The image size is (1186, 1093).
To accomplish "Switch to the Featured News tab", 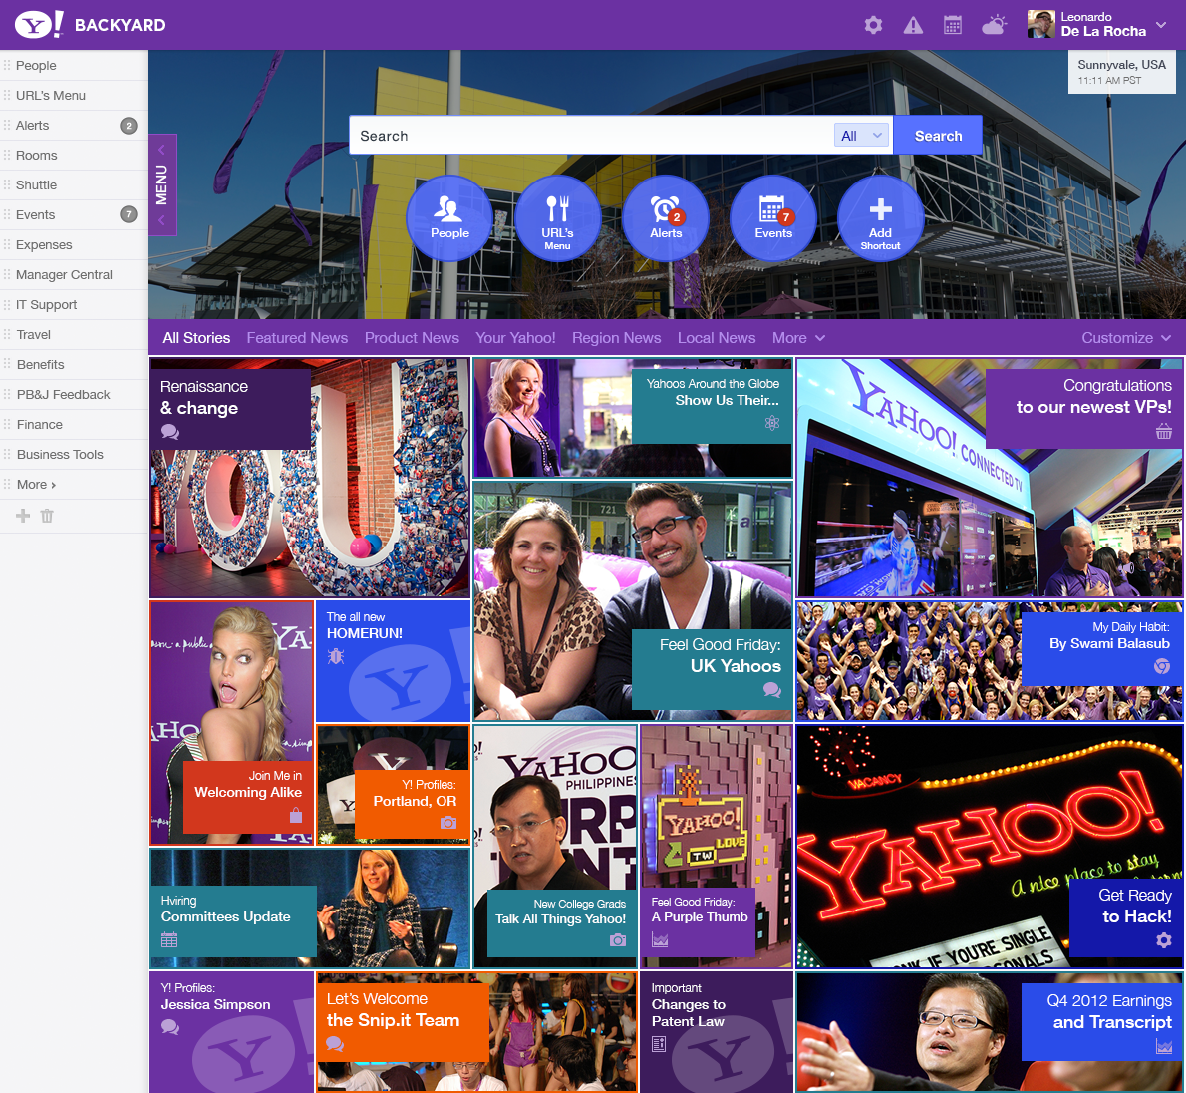I will pos(297,338).
